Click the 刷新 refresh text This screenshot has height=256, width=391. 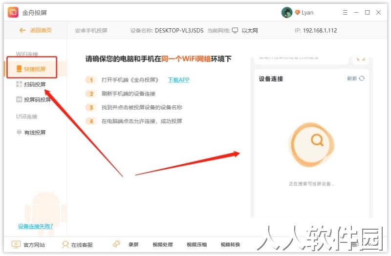(352, 79)
